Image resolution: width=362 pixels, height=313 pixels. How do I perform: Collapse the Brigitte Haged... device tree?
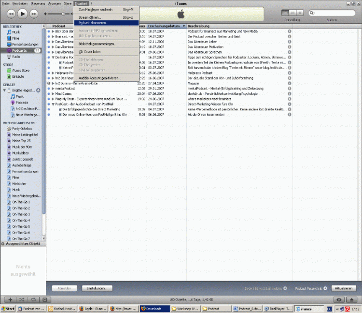click(x=4, y=90)
